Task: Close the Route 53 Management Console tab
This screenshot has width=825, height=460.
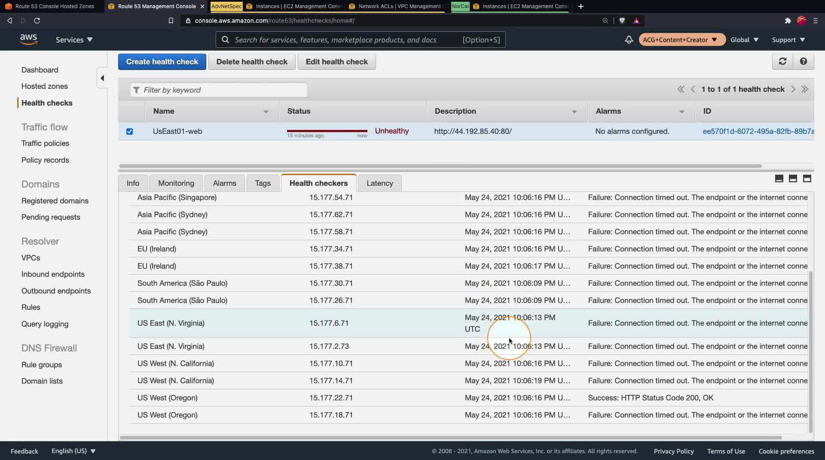Action: coord(202,6)
